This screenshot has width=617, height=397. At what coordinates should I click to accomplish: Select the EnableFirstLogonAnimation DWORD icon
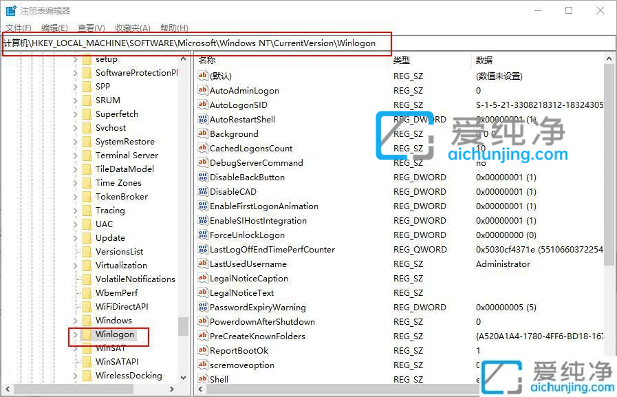(203, 206)
